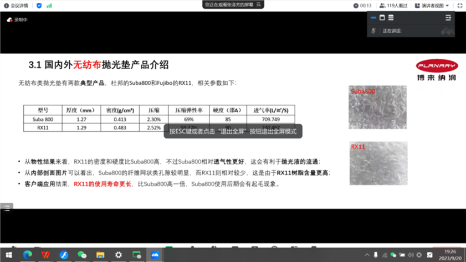Open Windows Start menu
This screenshot has height=262, width=466.
coord(9,255)
